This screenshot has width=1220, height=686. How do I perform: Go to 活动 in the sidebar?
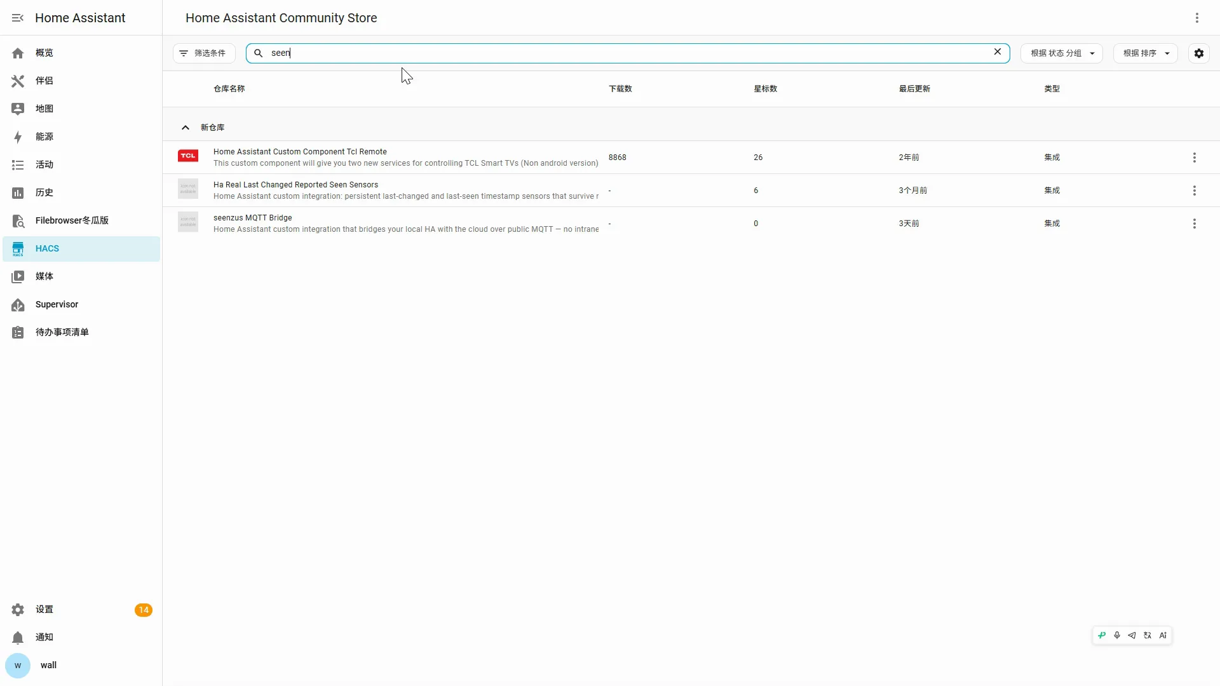[81, 165]
